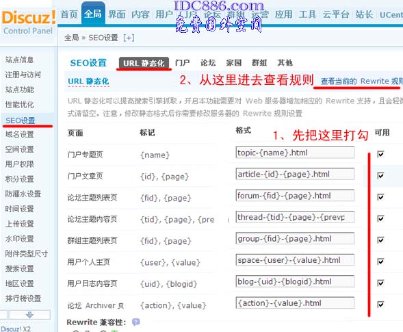
Task: Click the thread-{tid}-{page} format field
Action: click(x=295, y=217)
